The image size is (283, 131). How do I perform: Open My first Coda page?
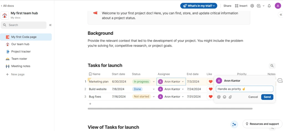click(x=26, y=37)
